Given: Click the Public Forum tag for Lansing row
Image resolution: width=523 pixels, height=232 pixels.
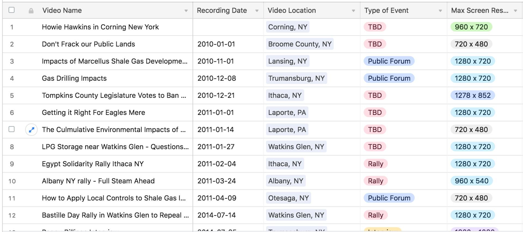Looking at the screenshot, I should pyautogui.click(x=389, y=61).
